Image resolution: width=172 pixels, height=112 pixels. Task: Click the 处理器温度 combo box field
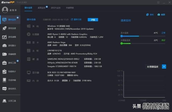click(156, 67)
